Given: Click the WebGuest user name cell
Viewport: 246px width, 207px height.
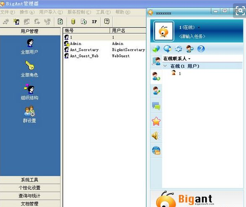Looking at the screenshot, I should [x=121, y=56].
